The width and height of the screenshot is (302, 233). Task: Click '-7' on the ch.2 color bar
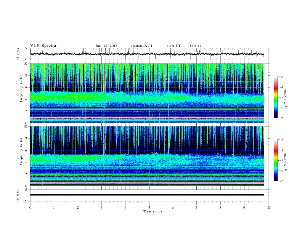(x=281, y=181)
